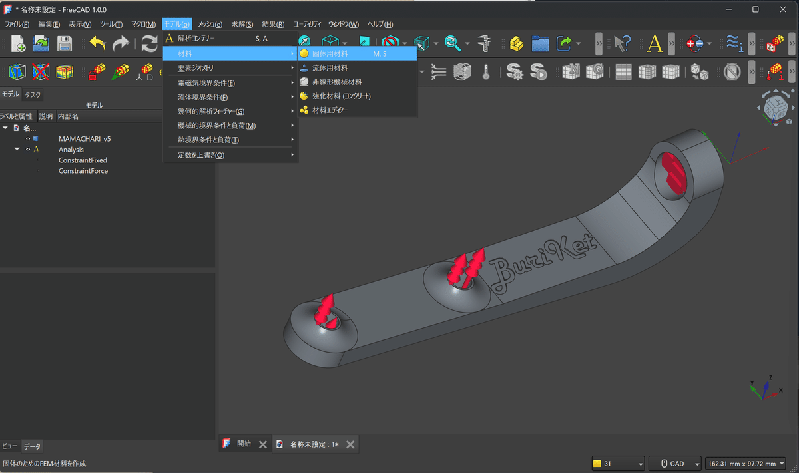Click the What's This help cursor icon
This screenshot has width=799, height=473.
pos(622,44)
